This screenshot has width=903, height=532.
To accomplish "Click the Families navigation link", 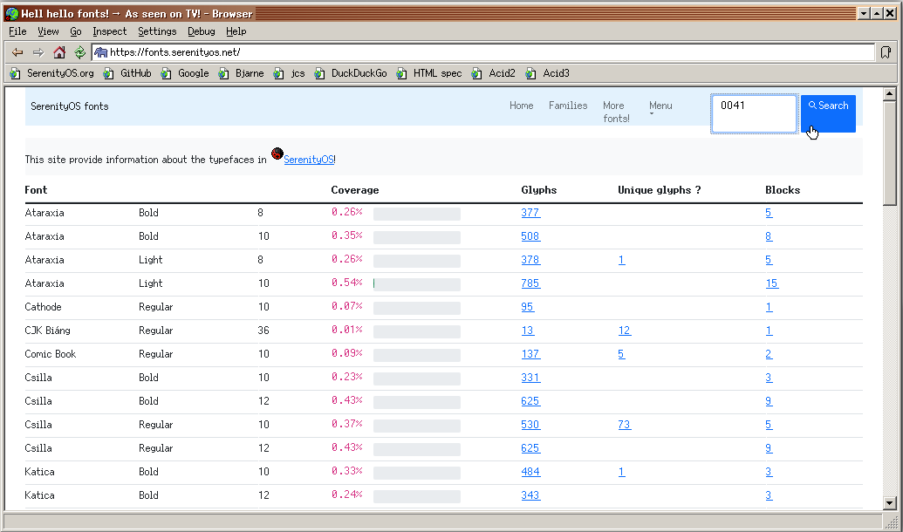I will [x=568, y=106].
